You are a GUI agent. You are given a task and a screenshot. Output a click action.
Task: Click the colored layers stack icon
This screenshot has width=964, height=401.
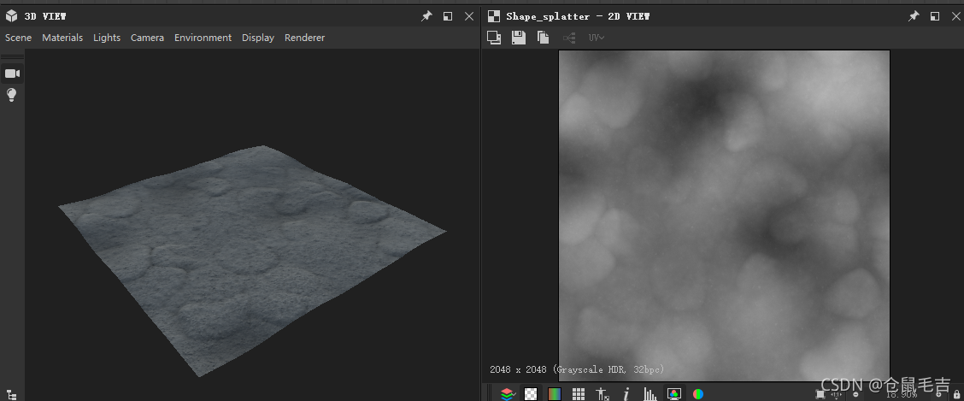[507, 393]
